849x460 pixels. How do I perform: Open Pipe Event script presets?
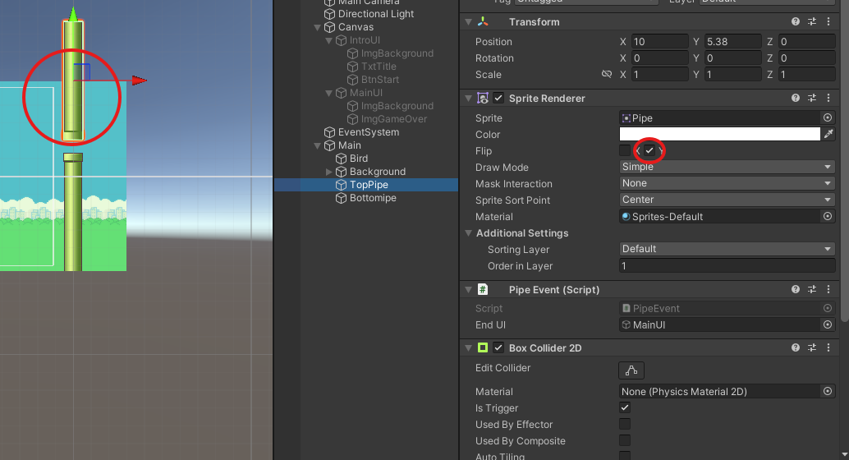coord(811,289)
